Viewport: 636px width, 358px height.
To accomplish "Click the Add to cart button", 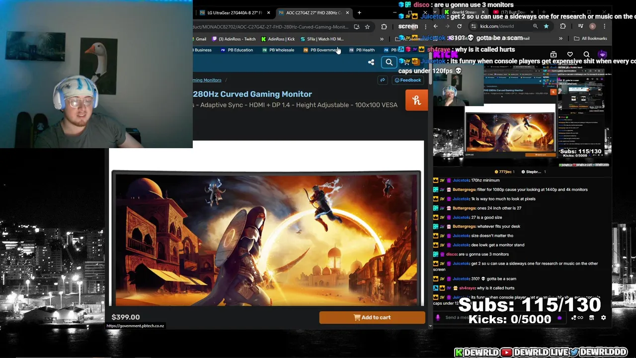I will 372,317.
